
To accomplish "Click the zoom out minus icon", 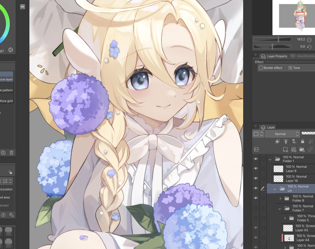I will pyautogui.click(x=309, y=40).
